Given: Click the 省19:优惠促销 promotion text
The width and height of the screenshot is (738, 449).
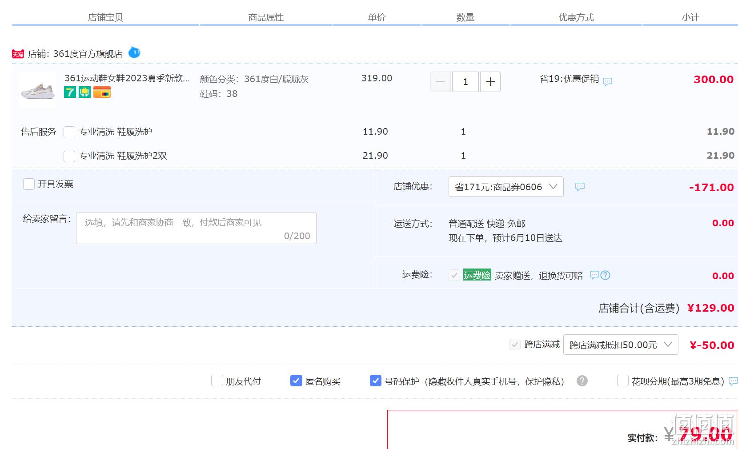Looking at the screenshot, I should point(569,79).
